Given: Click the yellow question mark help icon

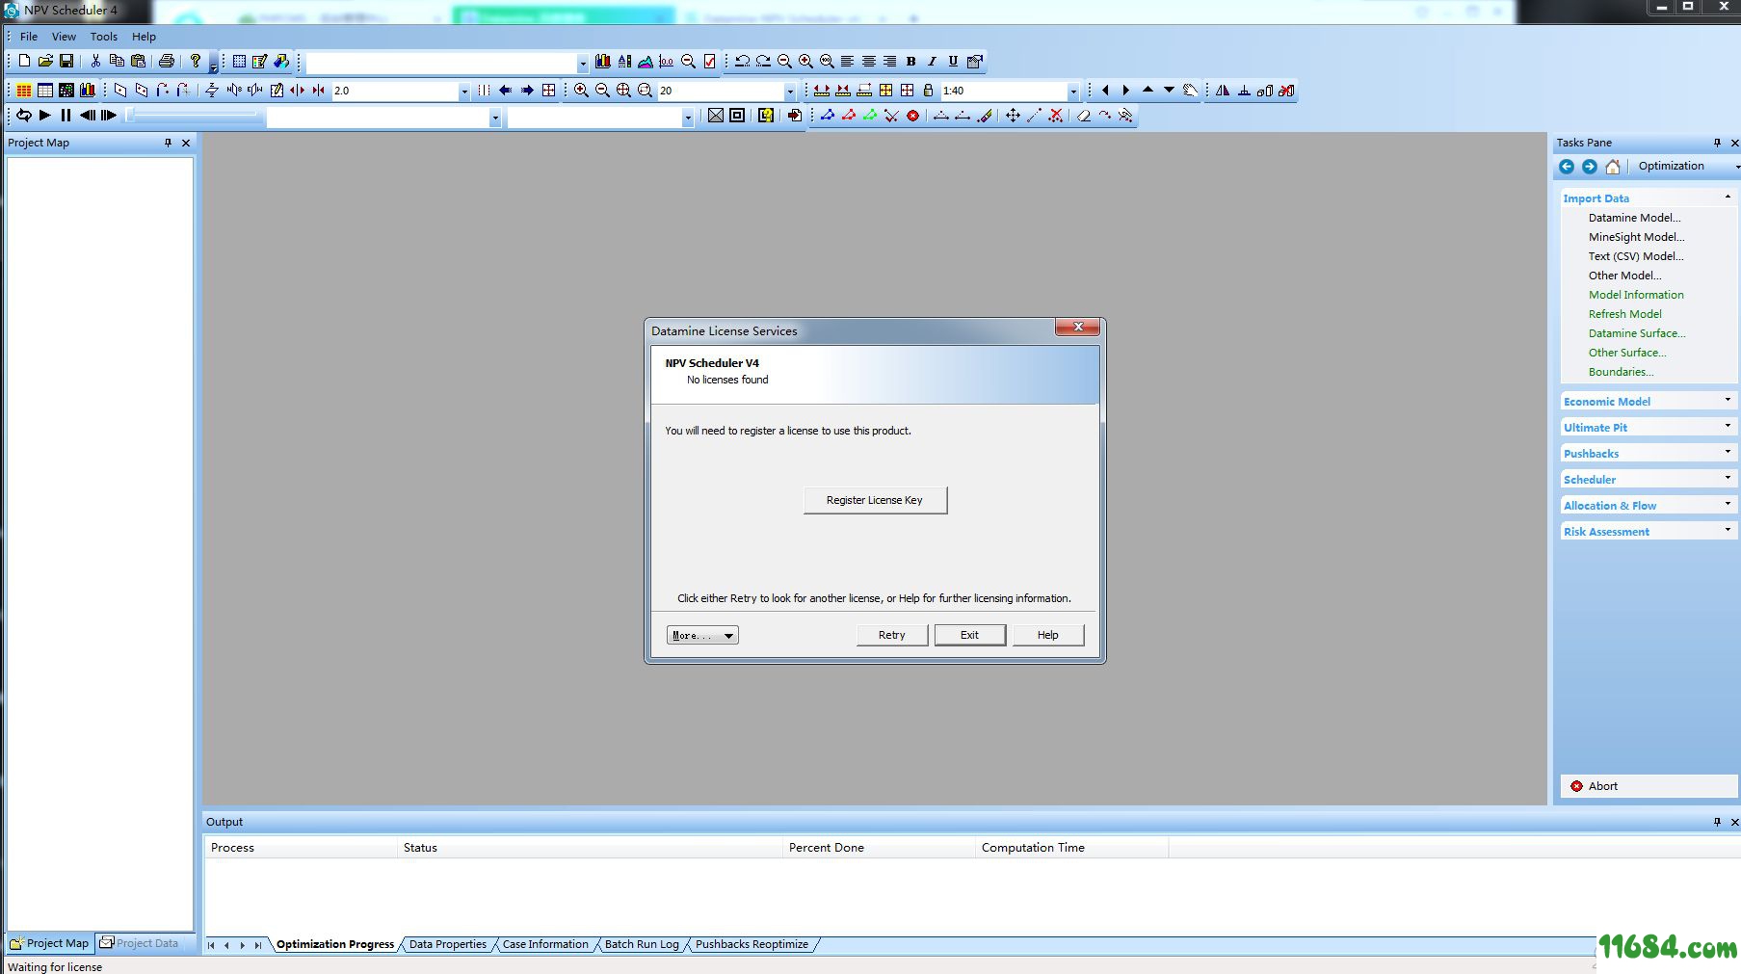Looking at the screenshot, I should click(196, 61).
